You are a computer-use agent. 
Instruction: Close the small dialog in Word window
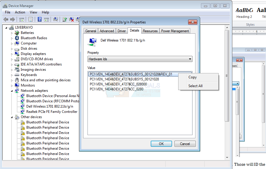tap(239, 60)
